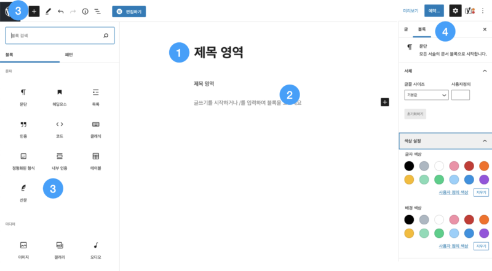
Task: Choose green background color swatch
Action: pos(439,233)
